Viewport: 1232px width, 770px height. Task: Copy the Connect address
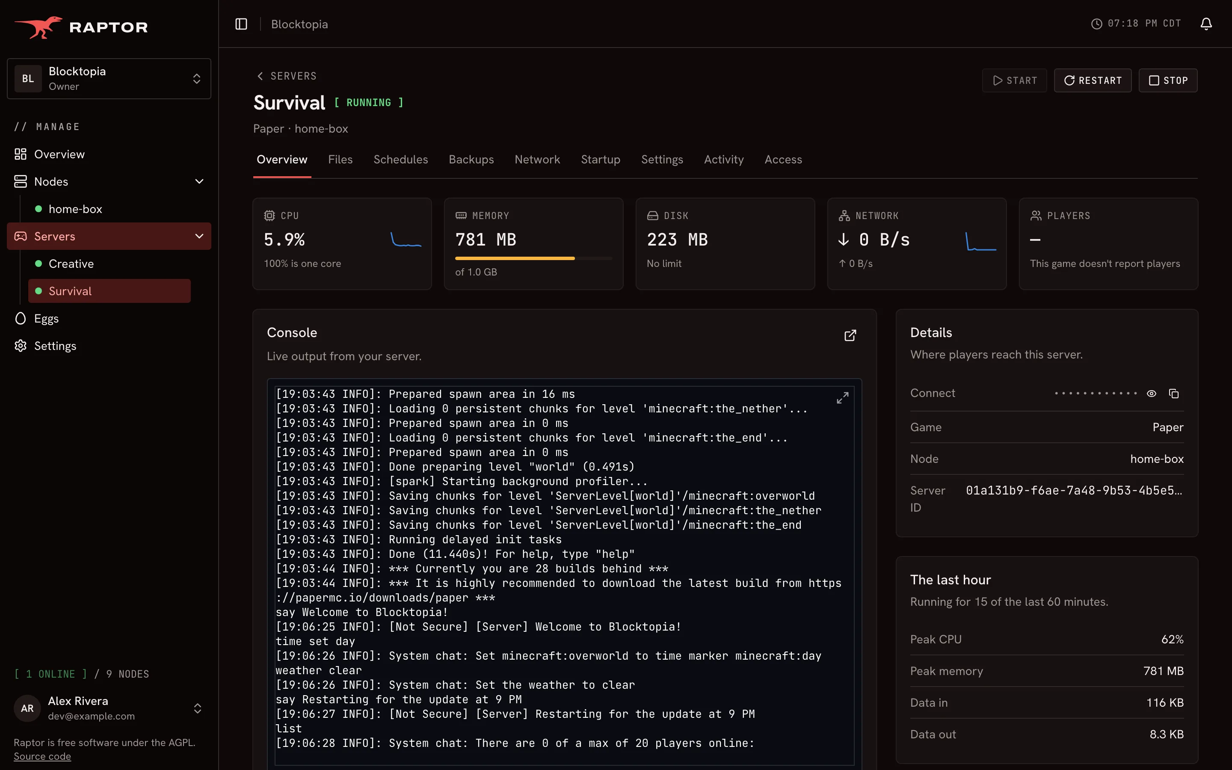(x=1174, y=393)
